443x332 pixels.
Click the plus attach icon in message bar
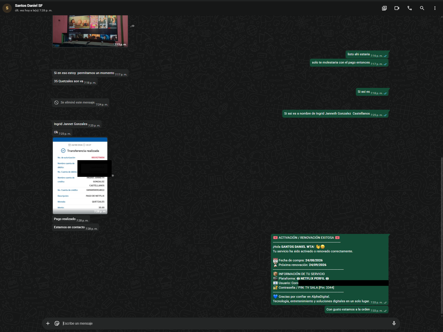pos(48,323)
